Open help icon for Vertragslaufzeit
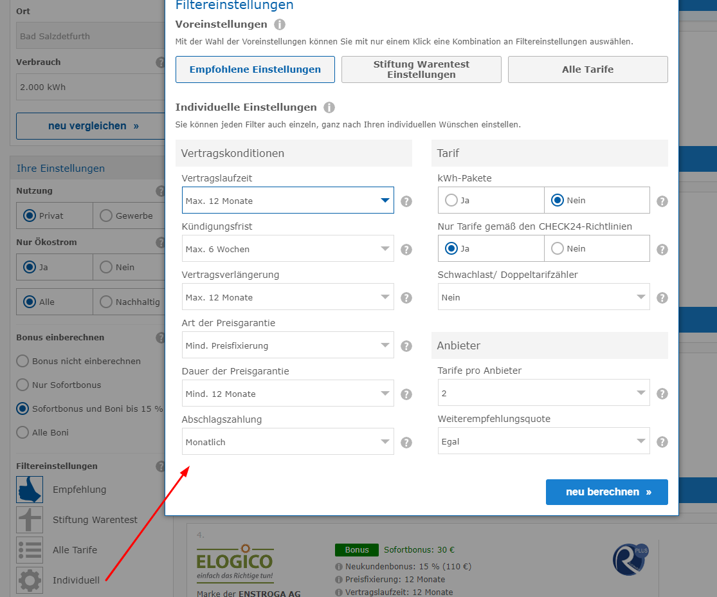Image resolution: width=717 pixels, height=597 pixels. (406, 201)
